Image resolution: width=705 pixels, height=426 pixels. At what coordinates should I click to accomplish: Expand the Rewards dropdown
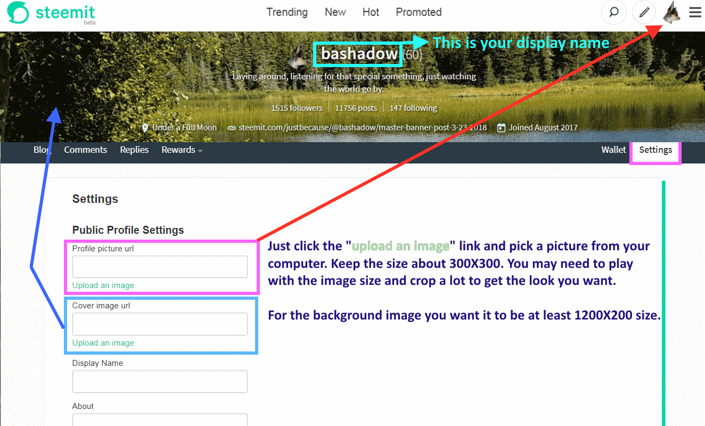pyautogui.click(x=182, y=150)
